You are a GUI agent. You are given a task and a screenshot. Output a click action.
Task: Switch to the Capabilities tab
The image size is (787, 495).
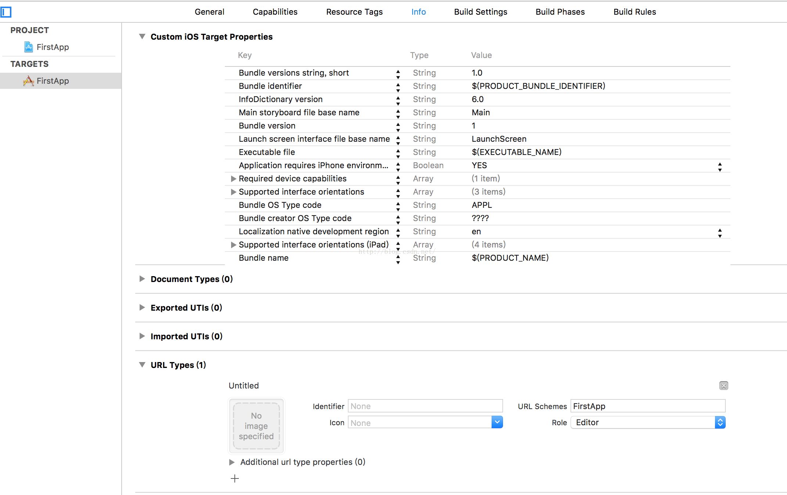(275, 12)
